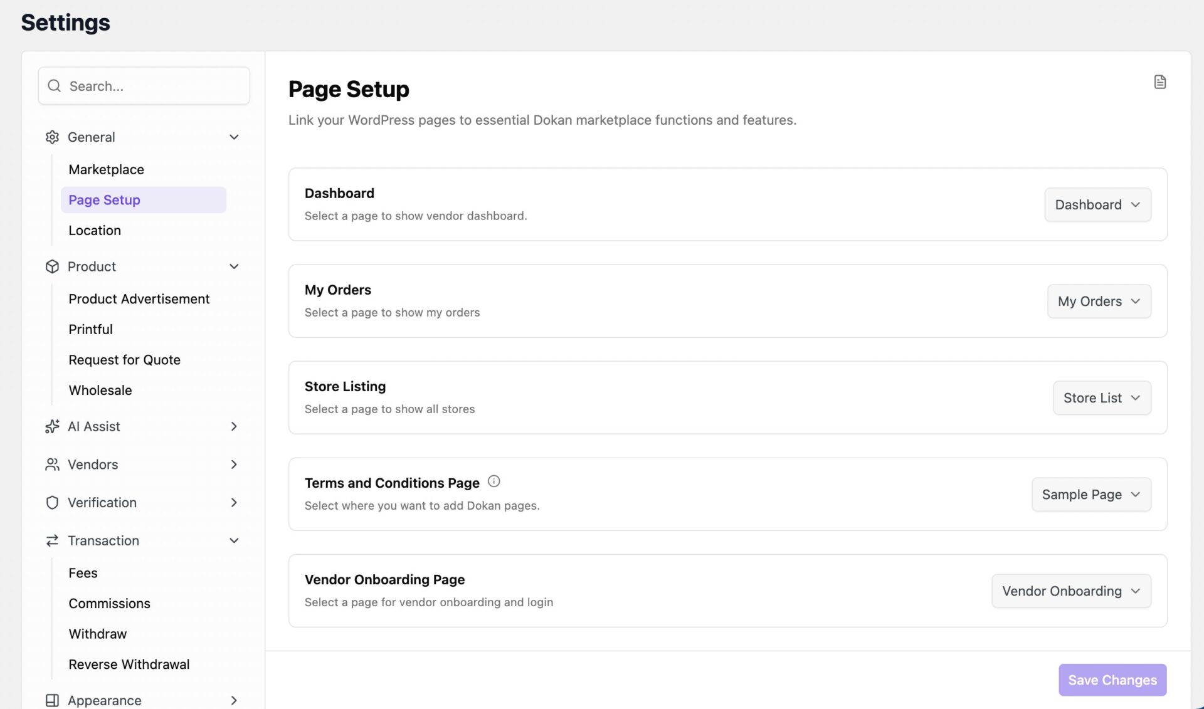Viewport: 1204px width, 709px height.
Task: Expand the AI Assist section
Action: (x=234, y=426)
